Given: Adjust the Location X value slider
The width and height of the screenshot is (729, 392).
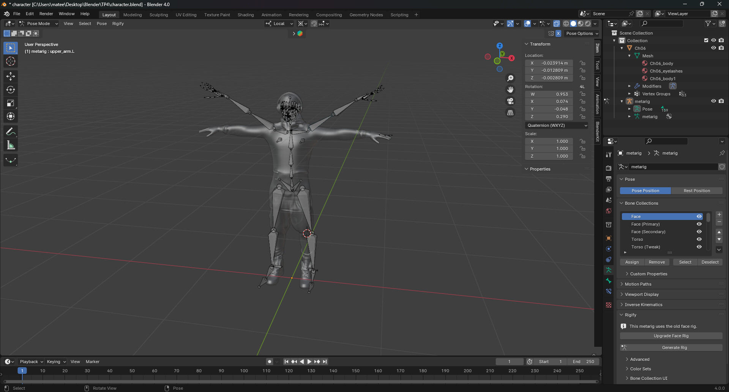Looking at the screenshot, I should (x=549, y=63).
